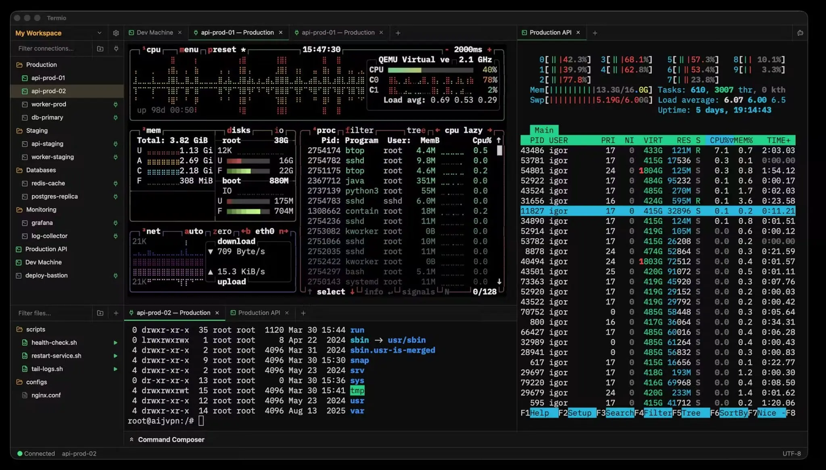
Task: Click the icon at far right of tab bar
Action: click(800, 33)
